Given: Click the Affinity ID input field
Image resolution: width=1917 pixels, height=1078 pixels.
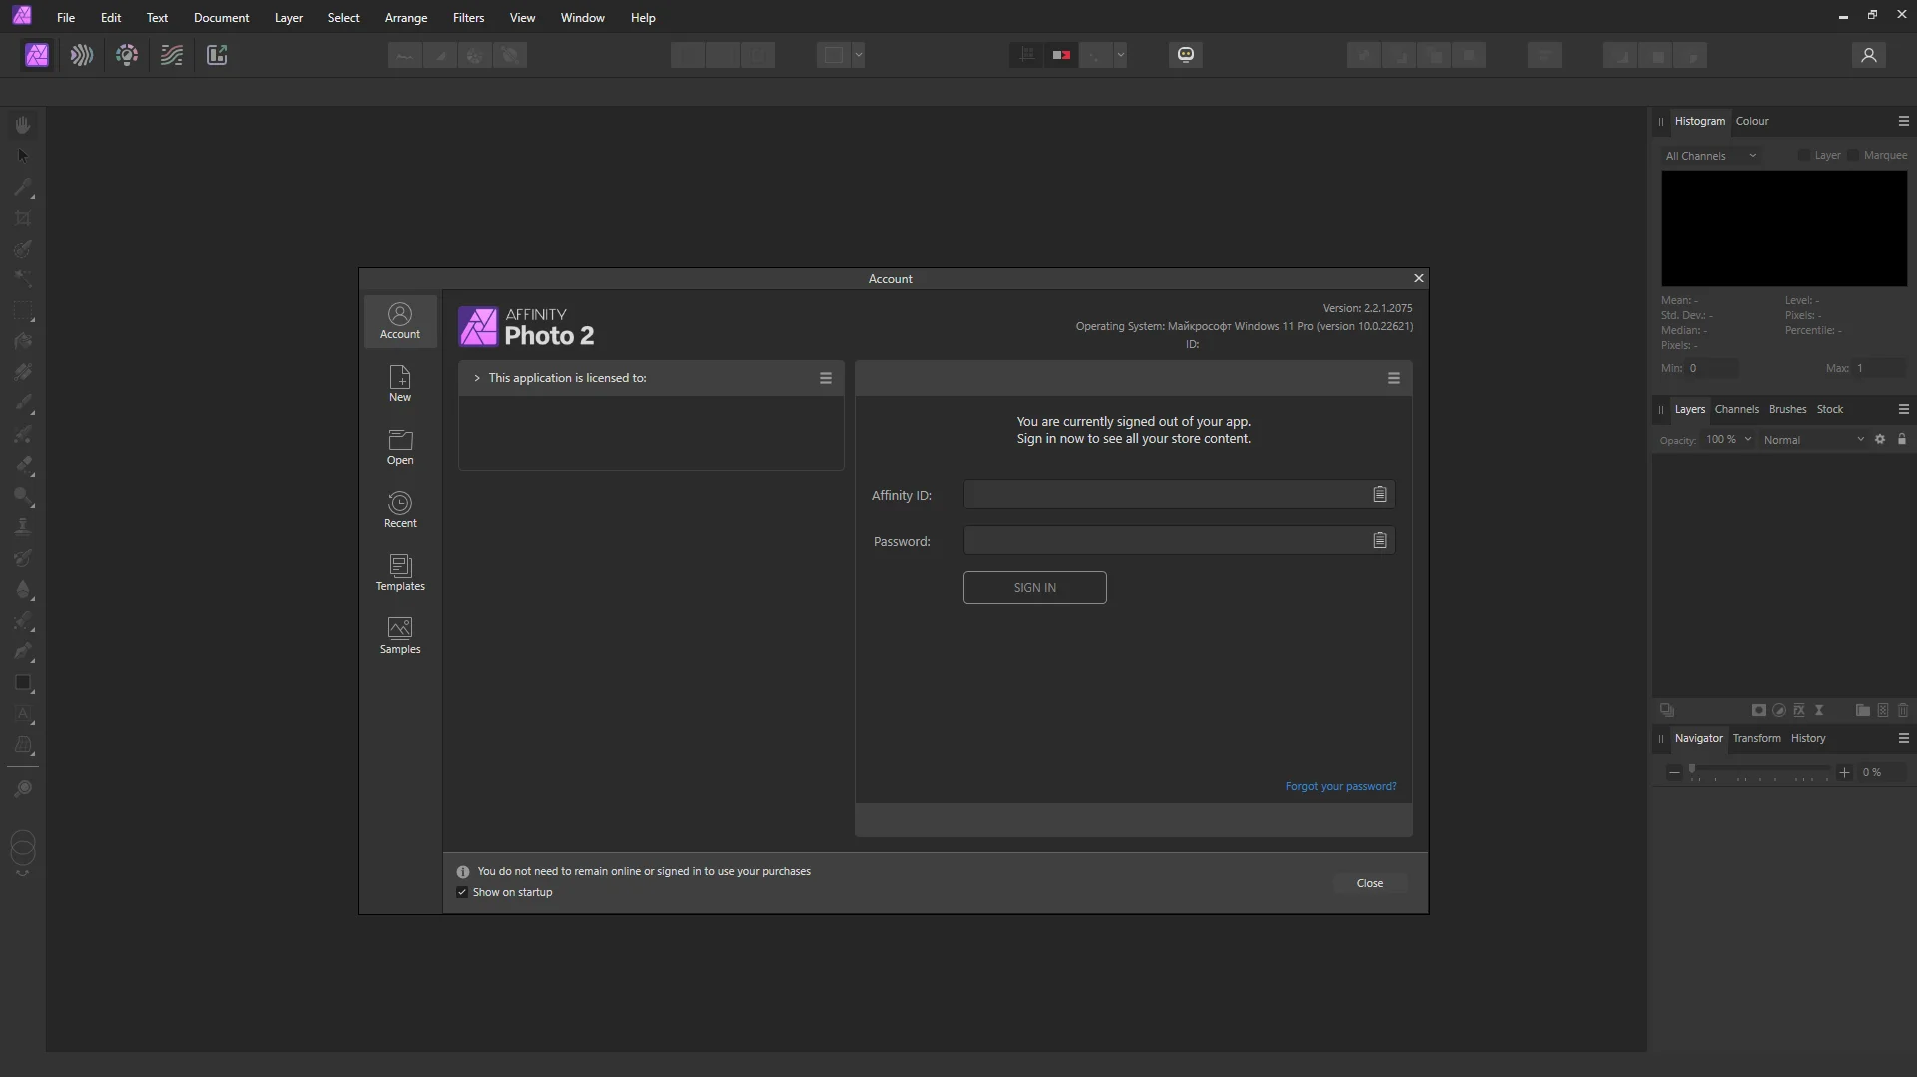Looking at the screenshot, I should tap(1164, 495).
